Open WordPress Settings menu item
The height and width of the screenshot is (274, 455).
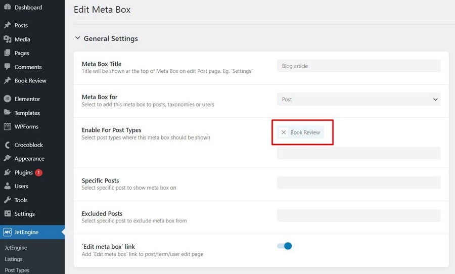pos(25,214)
